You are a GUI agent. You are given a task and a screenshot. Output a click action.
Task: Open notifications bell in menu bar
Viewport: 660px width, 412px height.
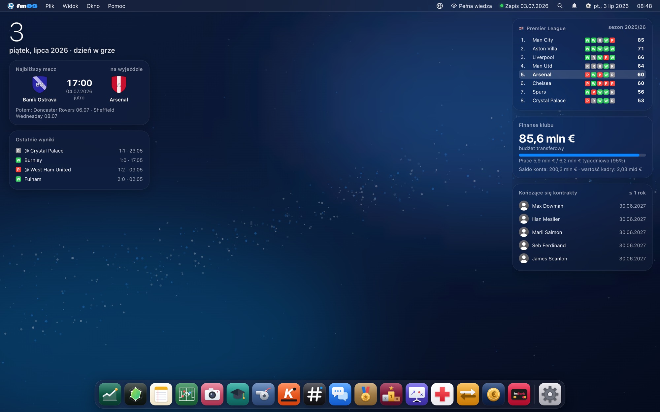574,6
